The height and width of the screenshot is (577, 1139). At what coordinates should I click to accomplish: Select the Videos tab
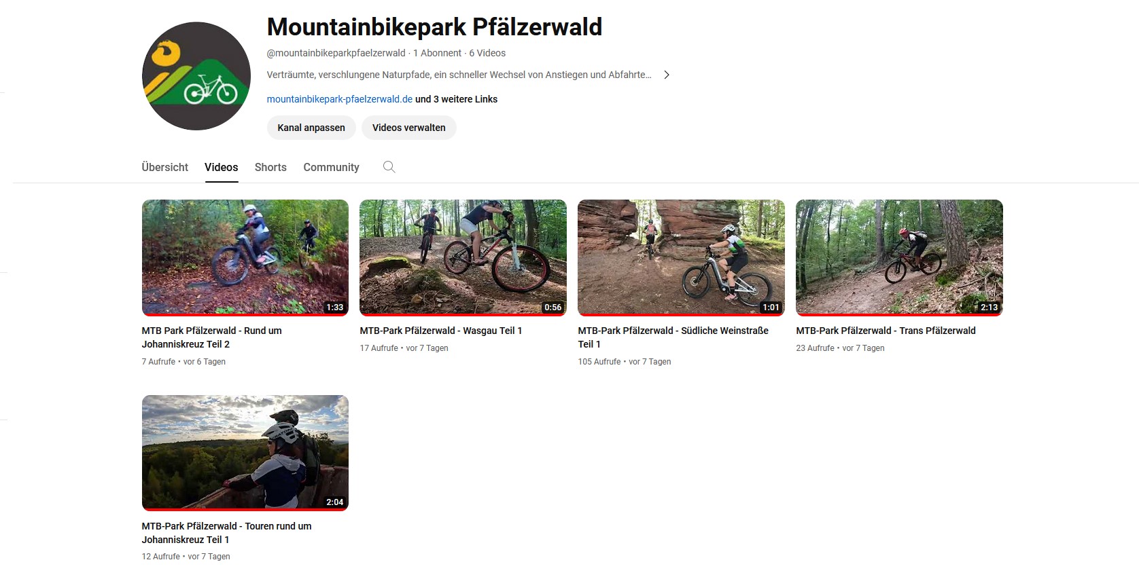[222, 167]
